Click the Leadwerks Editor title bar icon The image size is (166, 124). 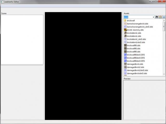[x=2, y=2]
